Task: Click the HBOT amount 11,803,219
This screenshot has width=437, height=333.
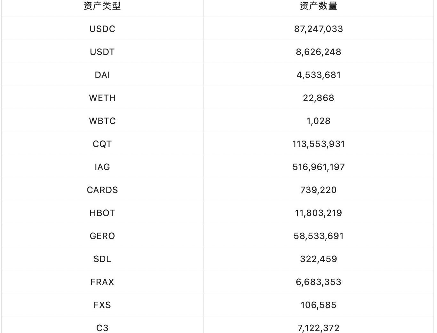Action: [x=318, y=213]
